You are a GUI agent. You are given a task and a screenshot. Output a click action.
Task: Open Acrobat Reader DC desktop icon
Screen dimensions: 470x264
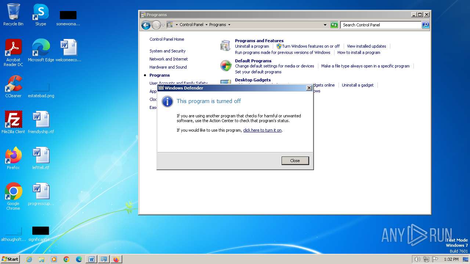[x=13, y=53]
